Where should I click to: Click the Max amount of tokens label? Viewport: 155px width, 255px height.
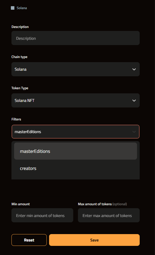point(95,204)
